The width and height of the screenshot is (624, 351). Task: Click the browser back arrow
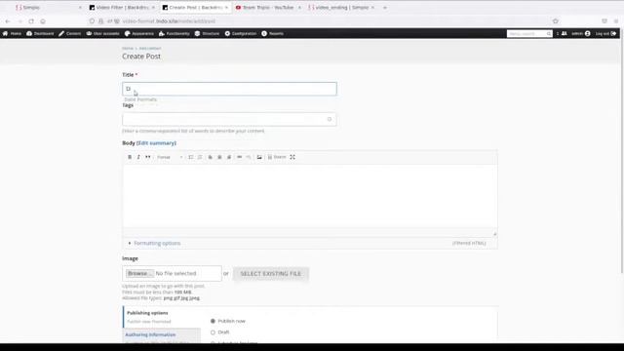point(8,21)
